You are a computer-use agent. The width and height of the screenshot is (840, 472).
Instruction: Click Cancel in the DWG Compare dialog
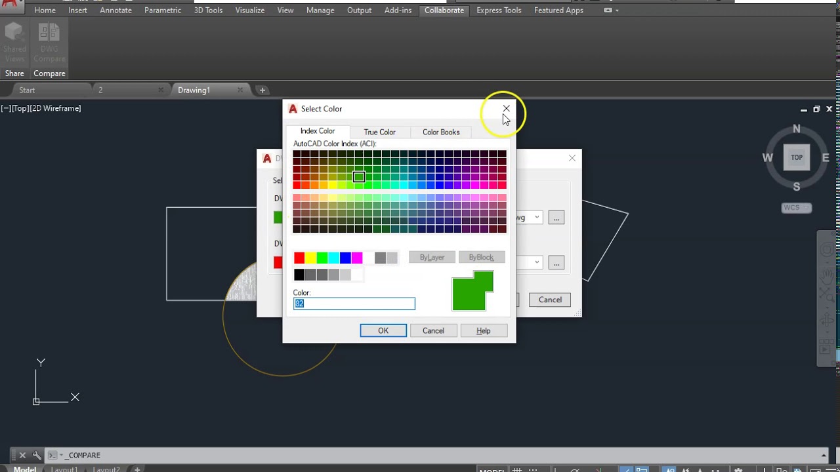click(x=550, y=300)
